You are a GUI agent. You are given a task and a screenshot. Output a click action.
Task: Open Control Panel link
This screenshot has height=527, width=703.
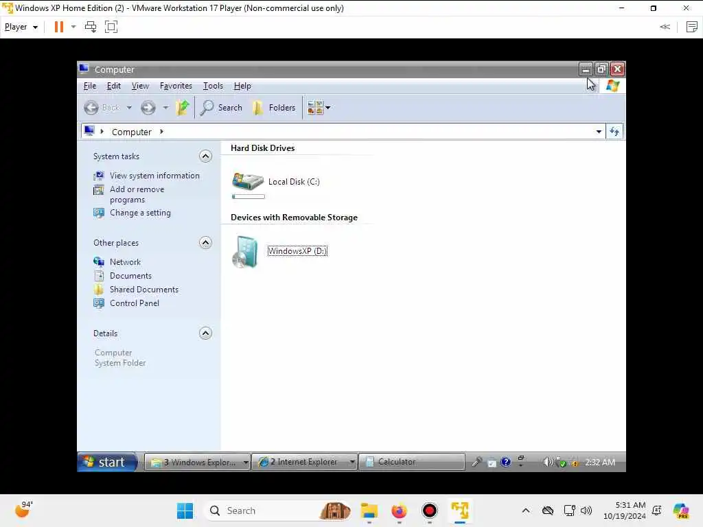pos(135,303)
